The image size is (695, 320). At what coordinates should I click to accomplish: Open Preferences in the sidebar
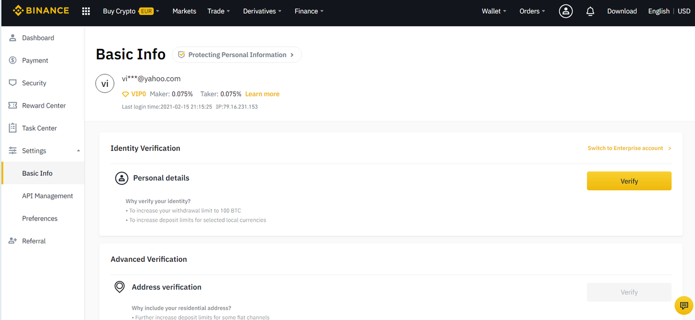tap(40, 218)
